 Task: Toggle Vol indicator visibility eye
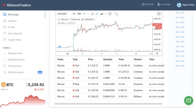tap(69, 23)
